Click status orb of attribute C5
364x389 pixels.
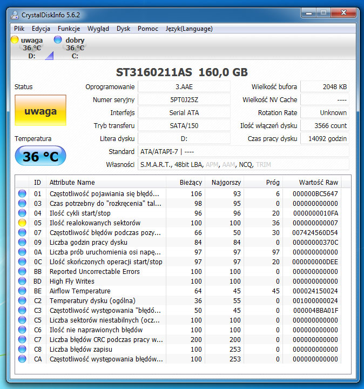pyautogui.click(x=22, y=320)
